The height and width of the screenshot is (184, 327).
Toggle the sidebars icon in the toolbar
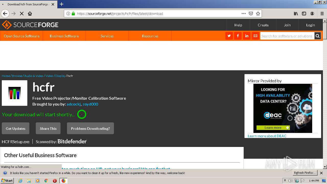[x=304, y=14]
